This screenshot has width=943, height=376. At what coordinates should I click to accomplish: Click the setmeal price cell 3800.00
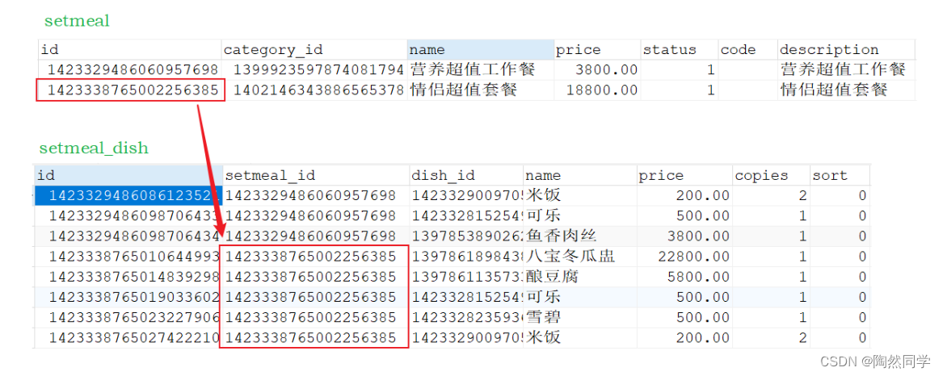(x=596, y=69)
